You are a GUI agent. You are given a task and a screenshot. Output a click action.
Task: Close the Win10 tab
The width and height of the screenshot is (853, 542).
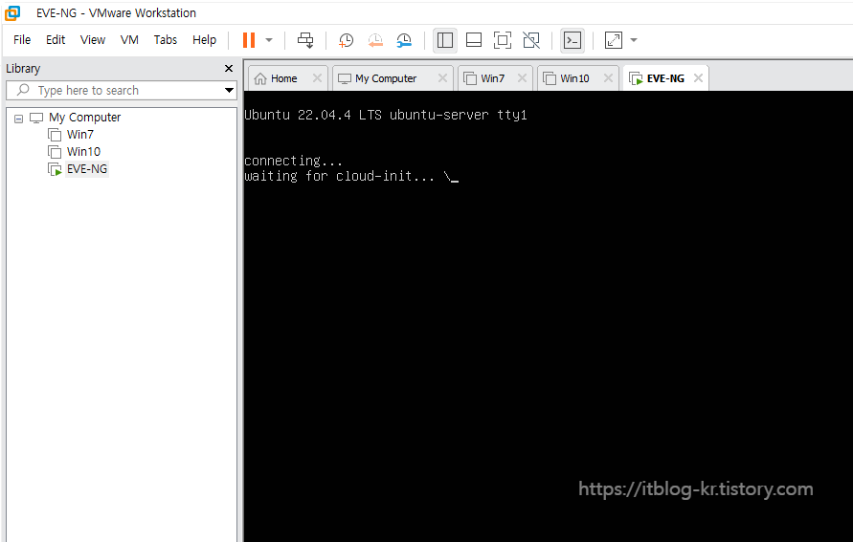tap(608, 78)
